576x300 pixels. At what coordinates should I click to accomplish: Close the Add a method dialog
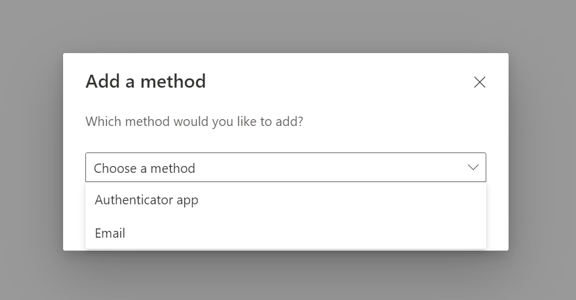(x=479, y=82)
